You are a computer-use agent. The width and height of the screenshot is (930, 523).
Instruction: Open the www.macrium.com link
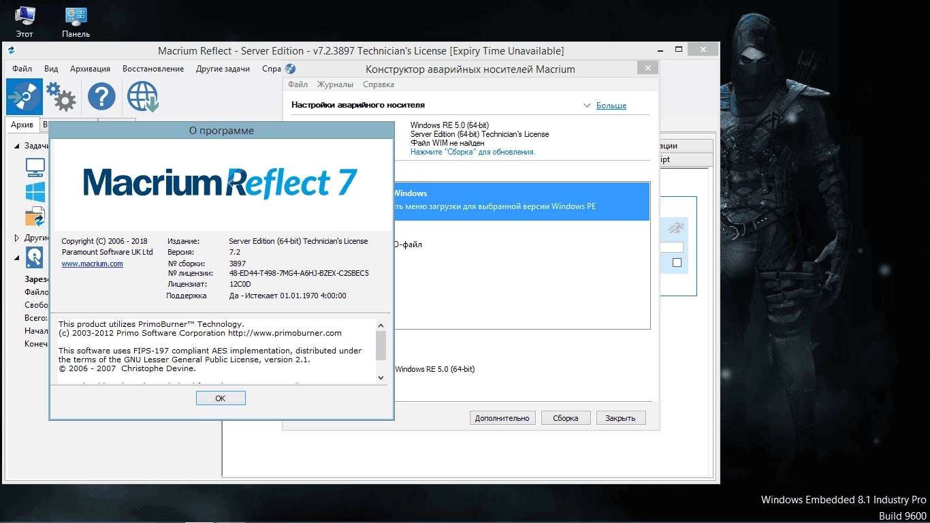tap(93, 264)
